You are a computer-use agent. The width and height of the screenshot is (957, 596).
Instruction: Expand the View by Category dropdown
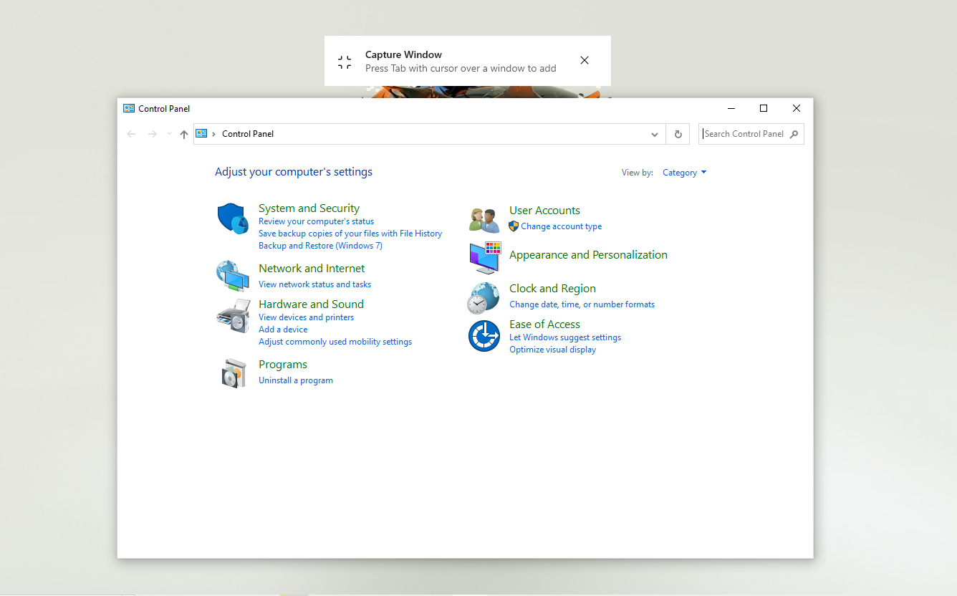pyautogui.click(x=684, y=173)
